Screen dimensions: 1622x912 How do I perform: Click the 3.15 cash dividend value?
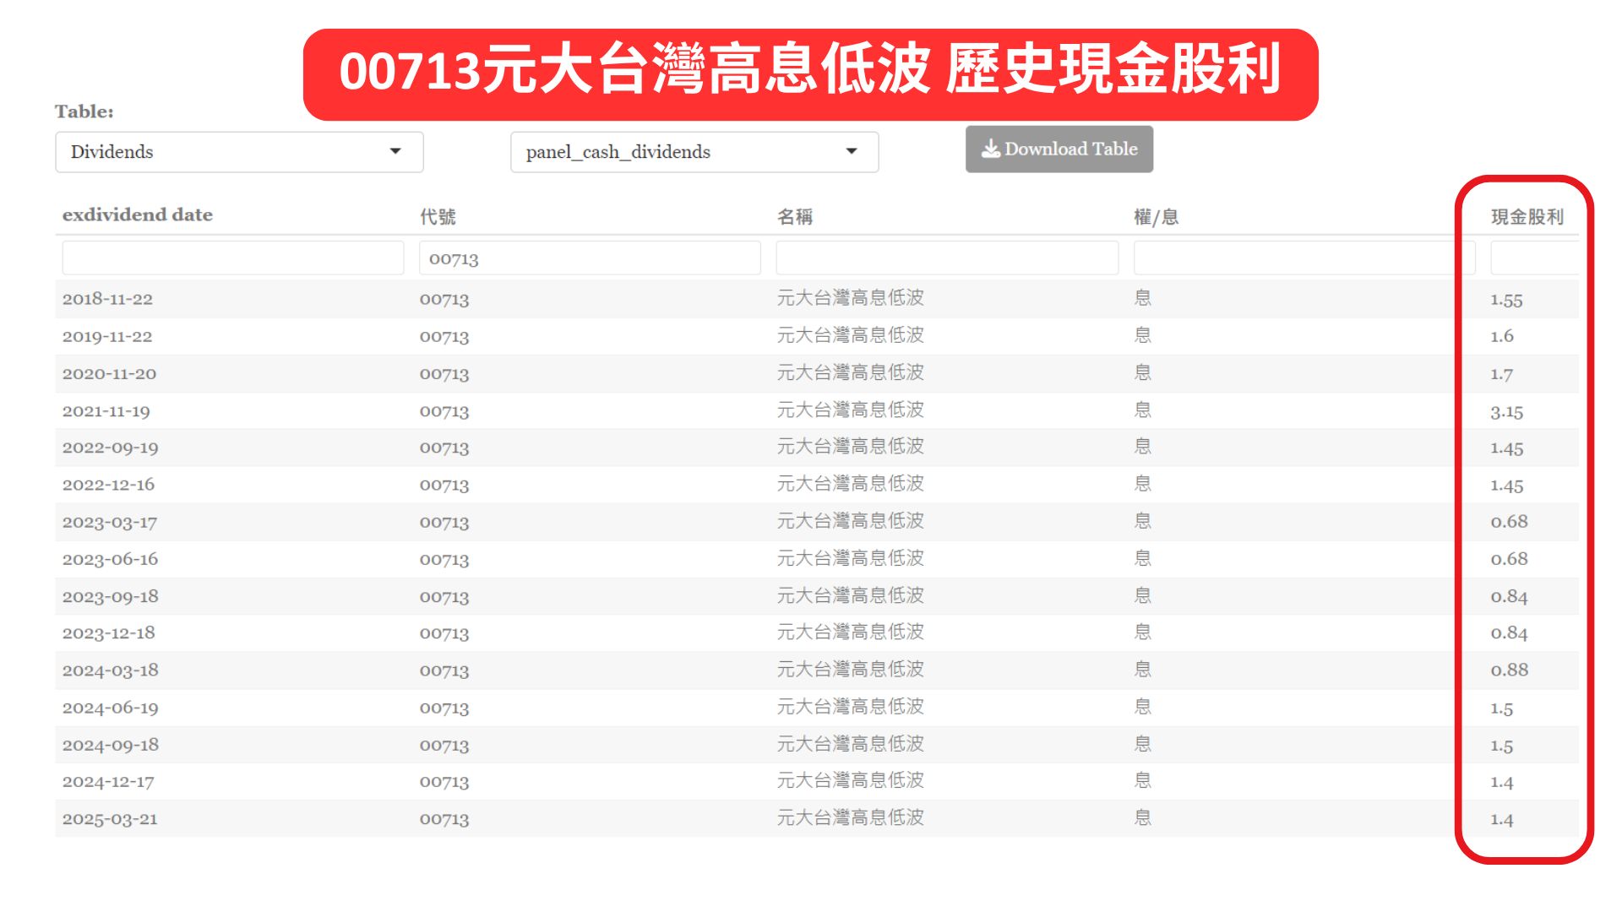(1506, 412)
